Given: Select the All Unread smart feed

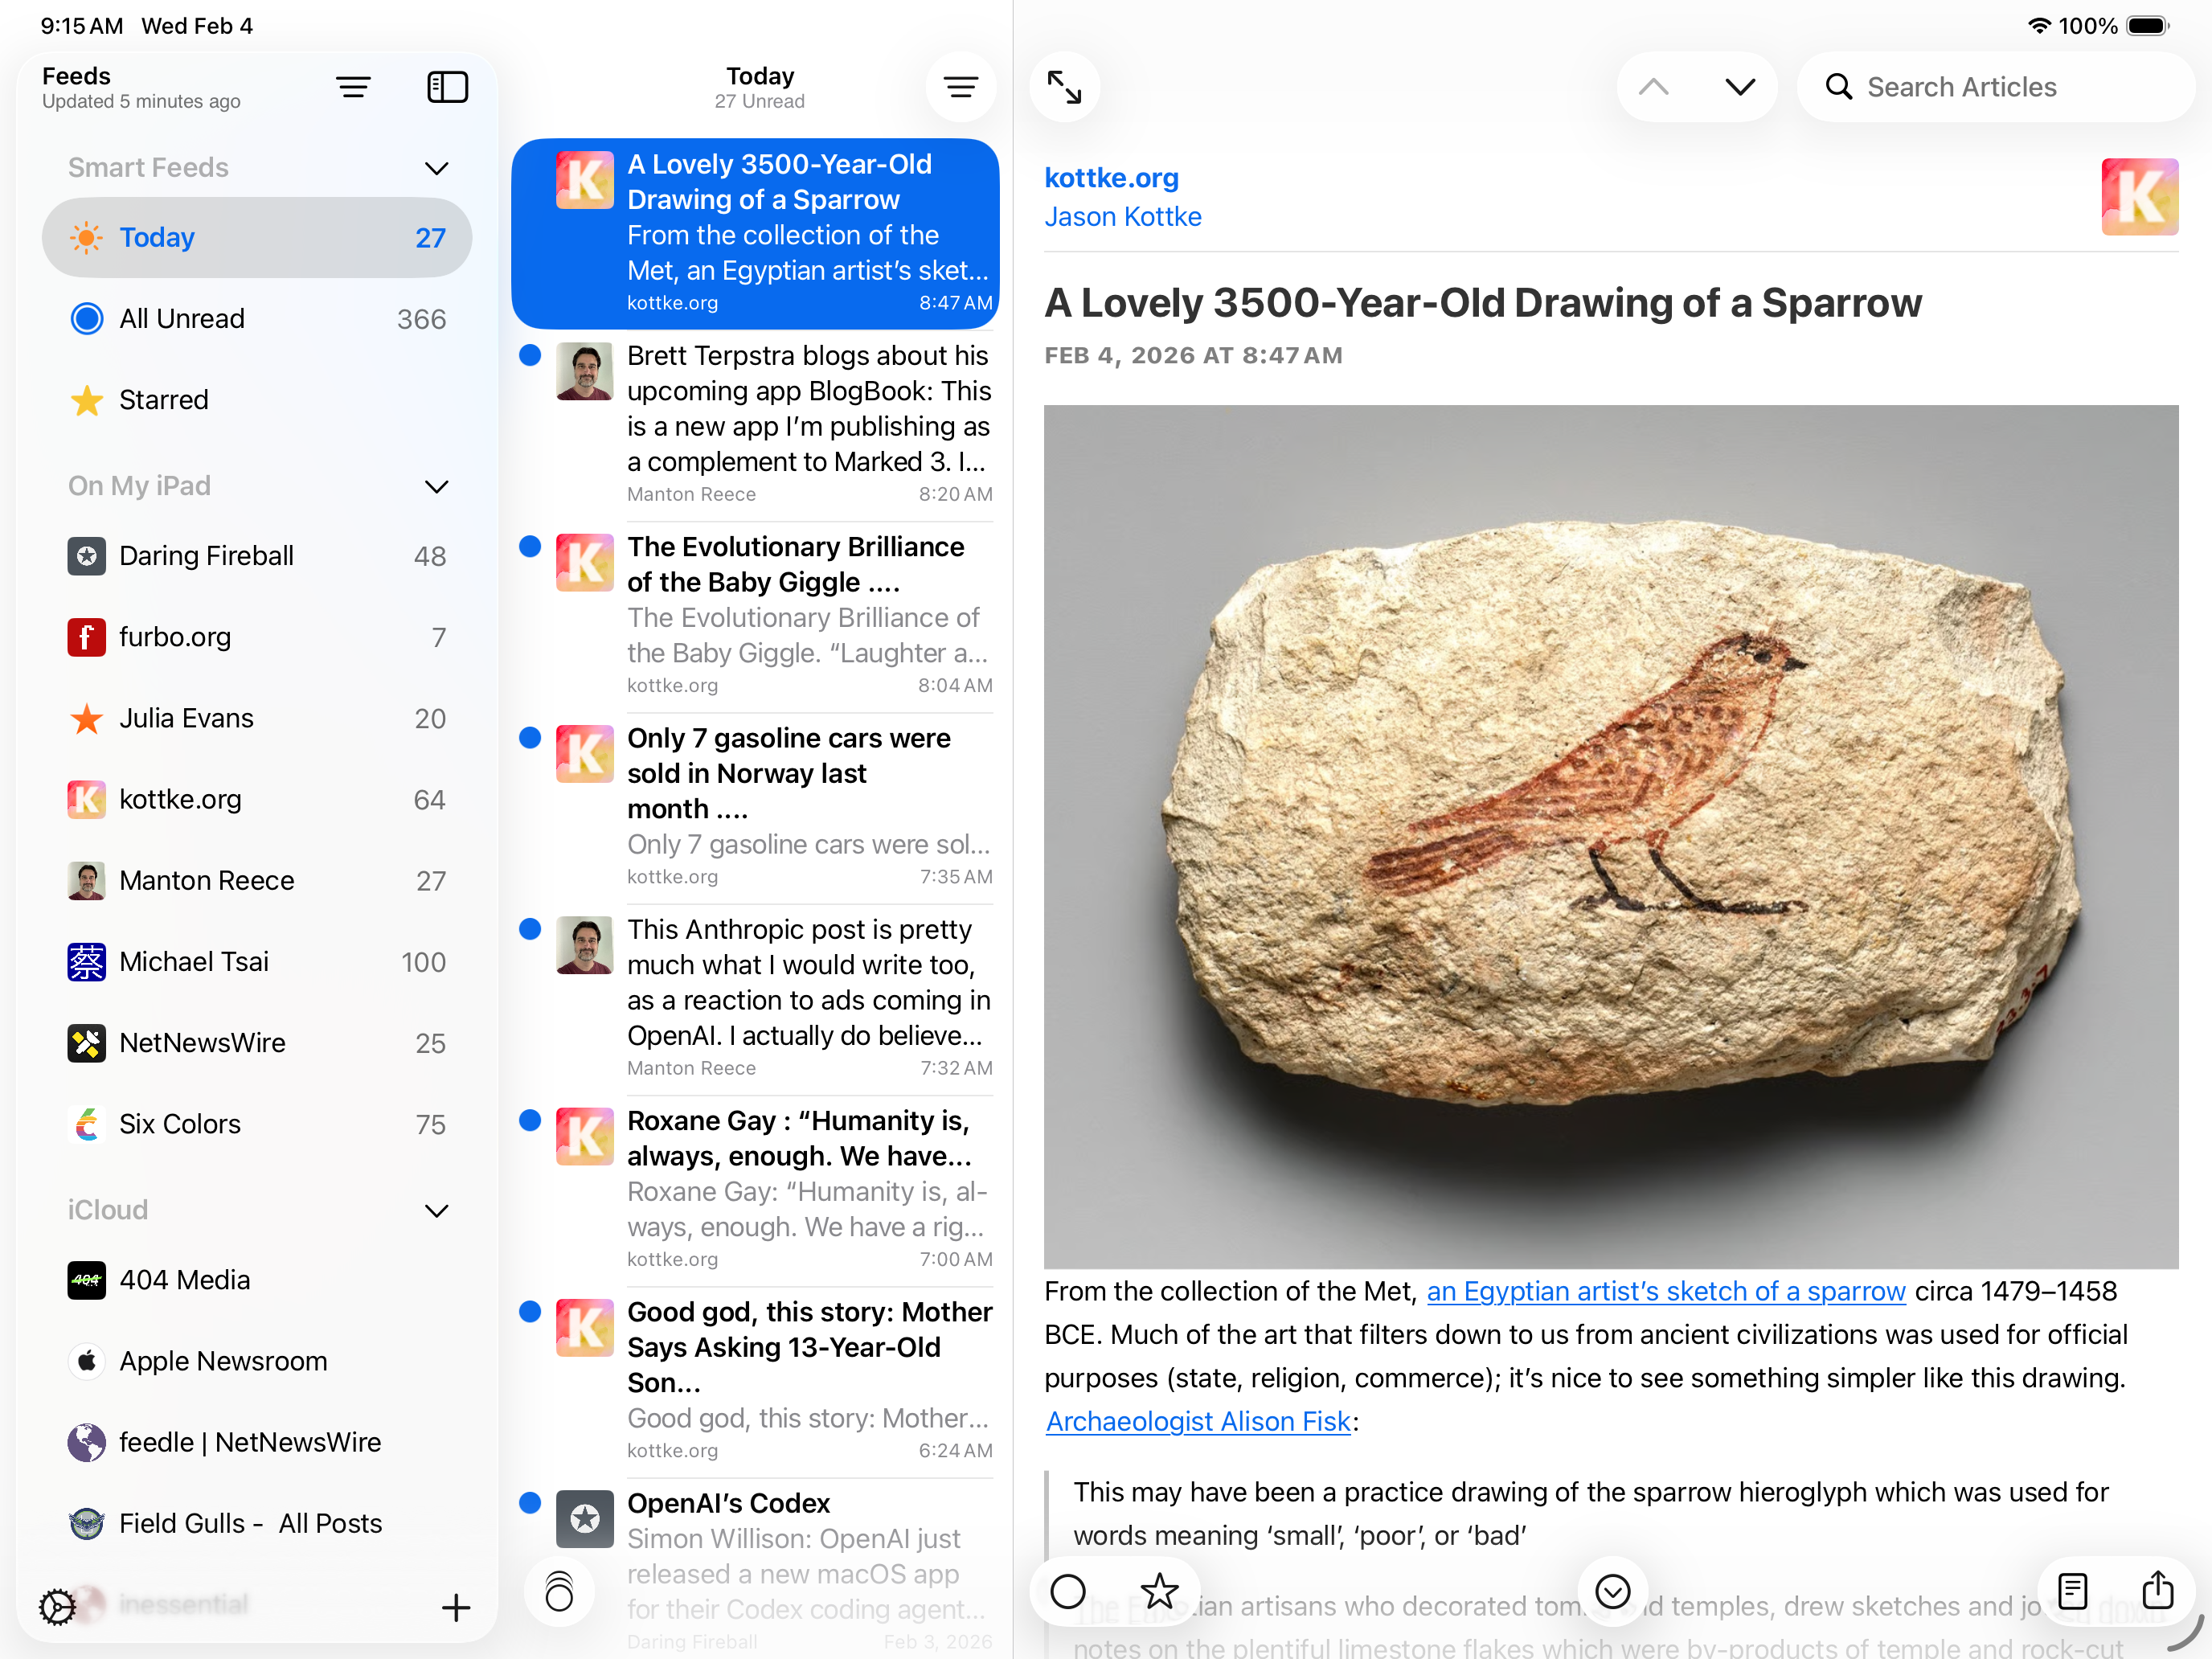Looking at the screenshot, I should tap(182, 319).
